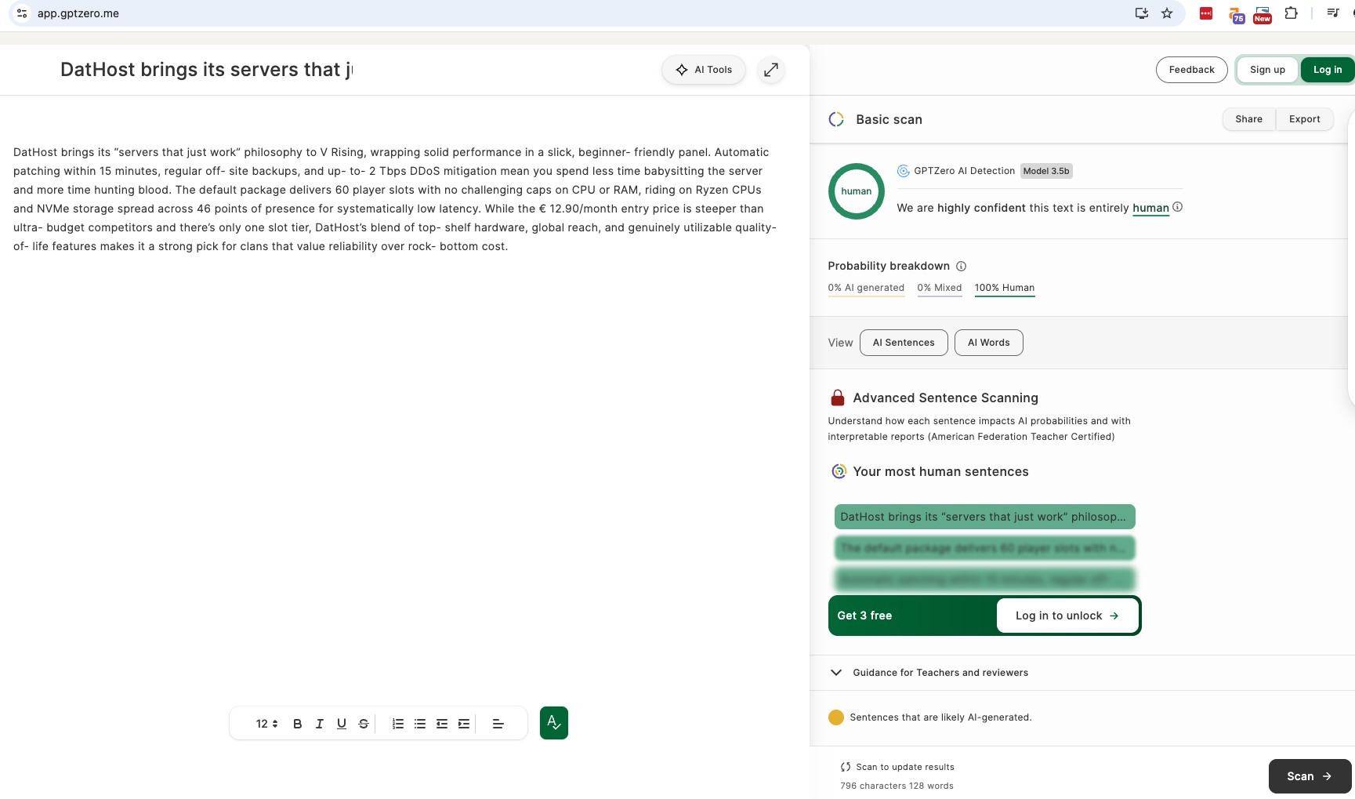The image size is (1355, 799).
Task: Click into the main text editor body
Action: point(395,199)
